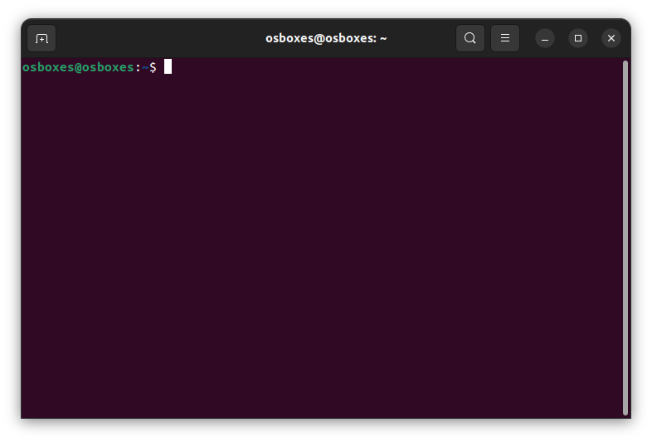The image size is (652, 442).
Task: Click the dollar sign in the prompt
Action: 153,67
